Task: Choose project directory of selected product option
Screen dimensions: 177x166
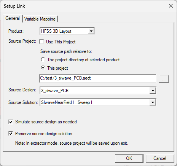Action: coord(43,59)
